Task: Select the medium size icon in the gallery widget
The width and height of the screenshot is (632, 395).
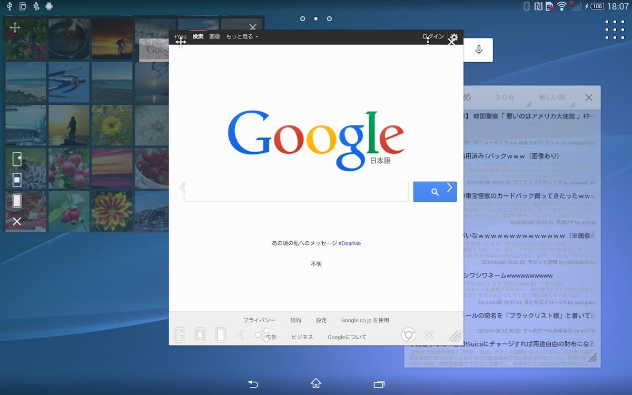Action: (x=17, y=180)
